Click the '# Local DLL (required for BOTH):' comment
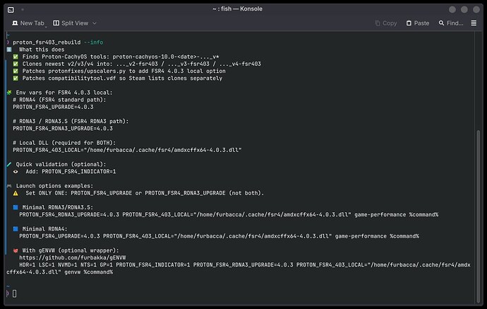Viewport: 487px width, 309px height. pos(64,143)
